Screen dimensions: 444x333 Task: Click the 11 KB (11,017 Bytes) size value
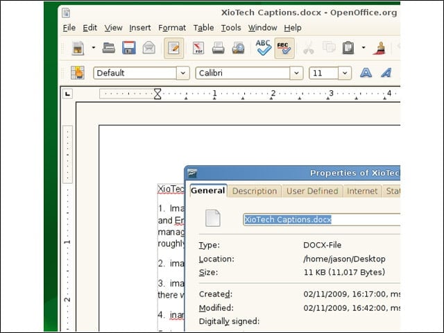coord(344,272)
